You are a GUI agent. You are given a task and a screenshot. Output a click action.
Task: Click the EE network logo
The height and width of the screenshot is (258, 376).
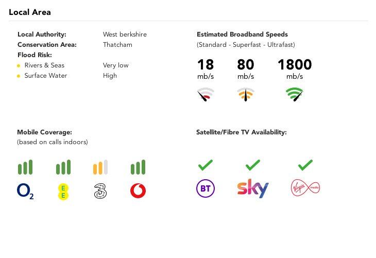click(x=63, y=192)
